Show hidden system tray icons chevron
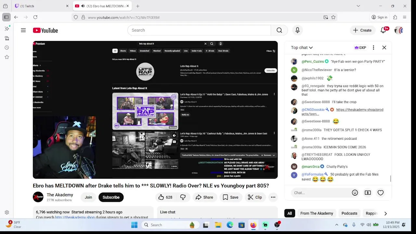416x234 pixels. 336,225
